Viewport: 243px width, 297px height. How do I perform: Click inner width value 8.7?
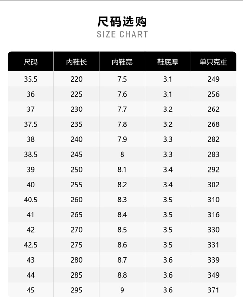[x=122, y=260]
